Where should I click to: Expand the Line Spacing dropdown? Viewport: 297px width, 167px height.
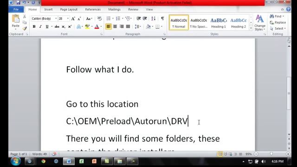[x=138, y=26]
